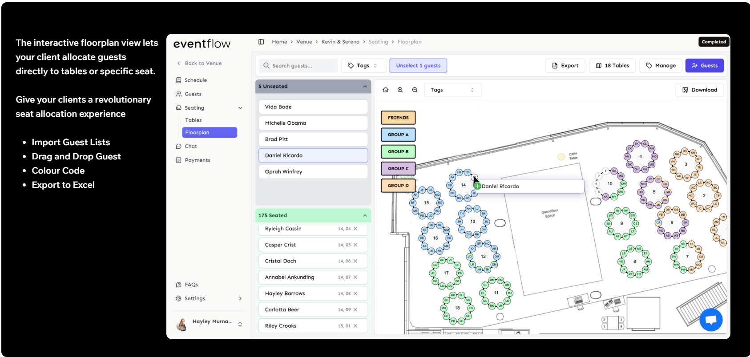Unseat Casper Crist with X icon

(355, 245)
